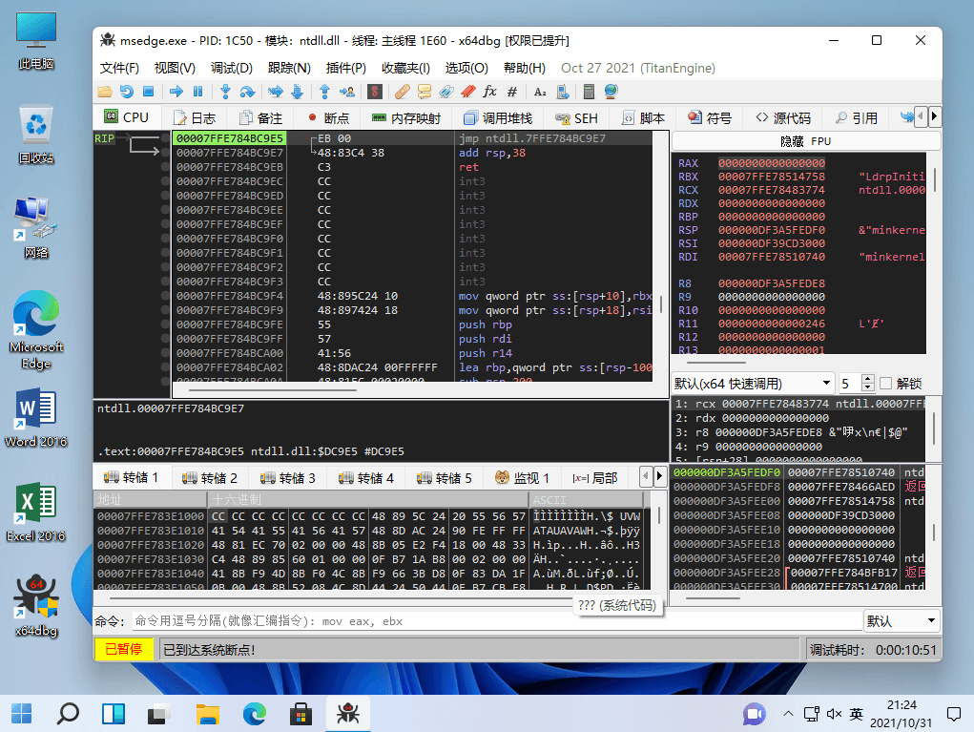Open the Scylla plugin icon
974x732 pixels.
click(x=375, y=92)
